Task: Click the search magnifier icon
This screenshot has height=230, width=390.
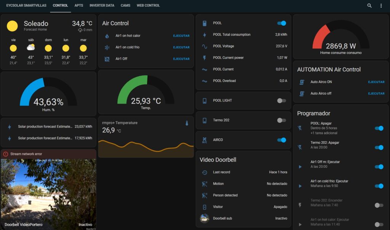Action: [x=369, y=6]
